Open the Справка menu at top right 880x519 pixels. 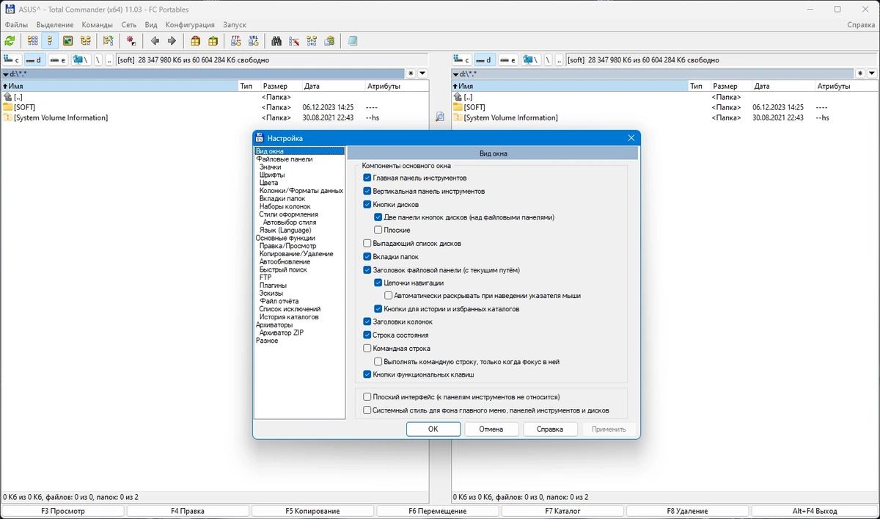(x=861, y=25)
